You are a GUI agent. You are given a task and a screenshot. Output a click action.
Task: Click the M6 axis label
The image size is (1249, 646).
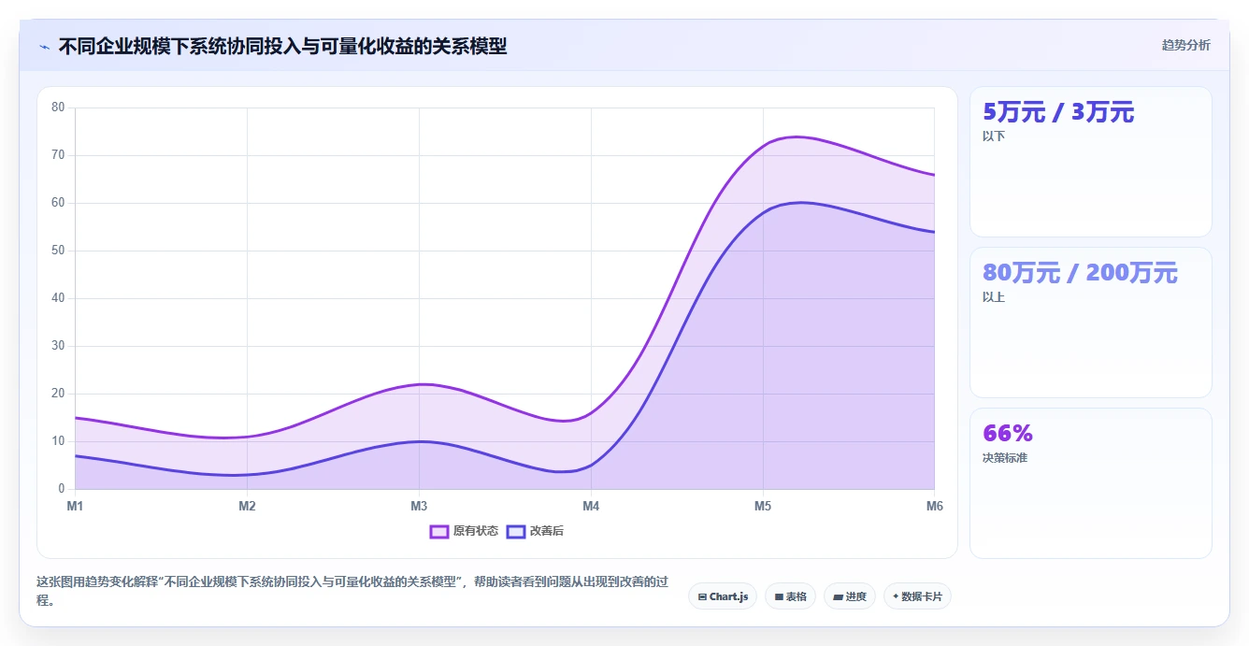(x=935, y=506)
